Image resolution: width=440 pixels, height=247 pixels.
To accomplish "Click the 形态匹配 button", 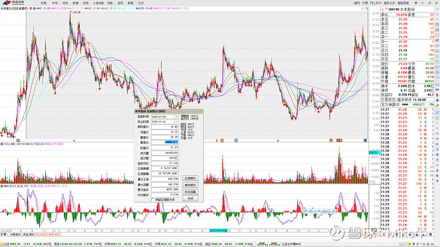I will (x=190, y=192).
